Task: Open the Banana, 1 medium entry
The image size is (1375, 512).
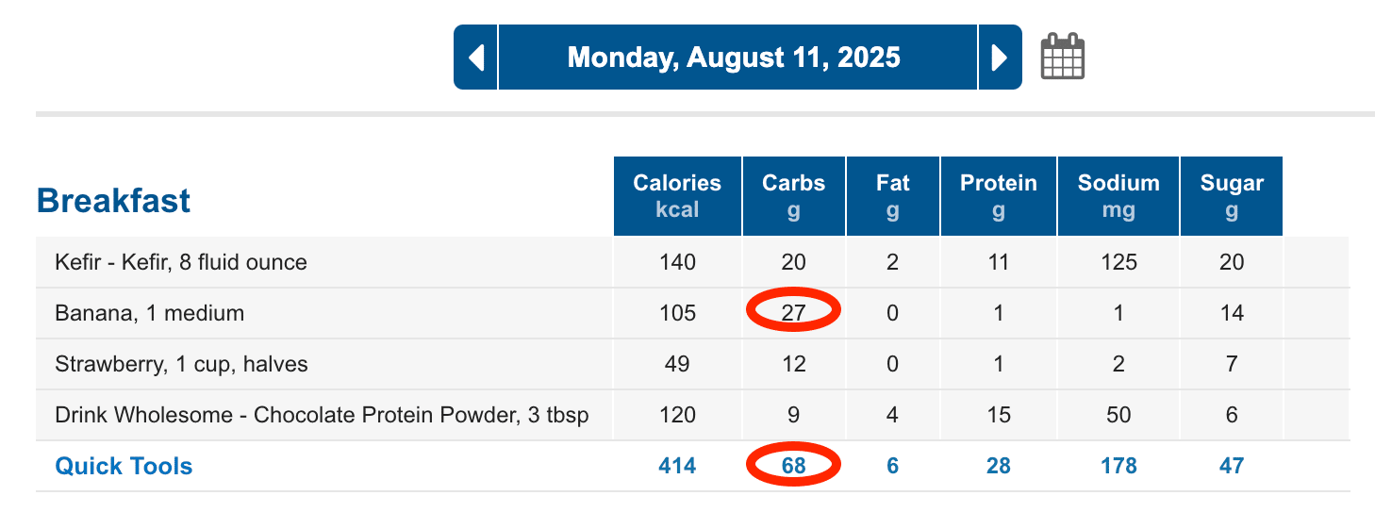Action: [150, 313]
